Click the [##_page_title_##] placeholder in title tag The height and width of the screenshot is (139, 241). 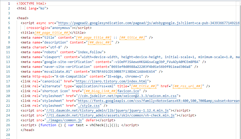[x=52, y=33]
